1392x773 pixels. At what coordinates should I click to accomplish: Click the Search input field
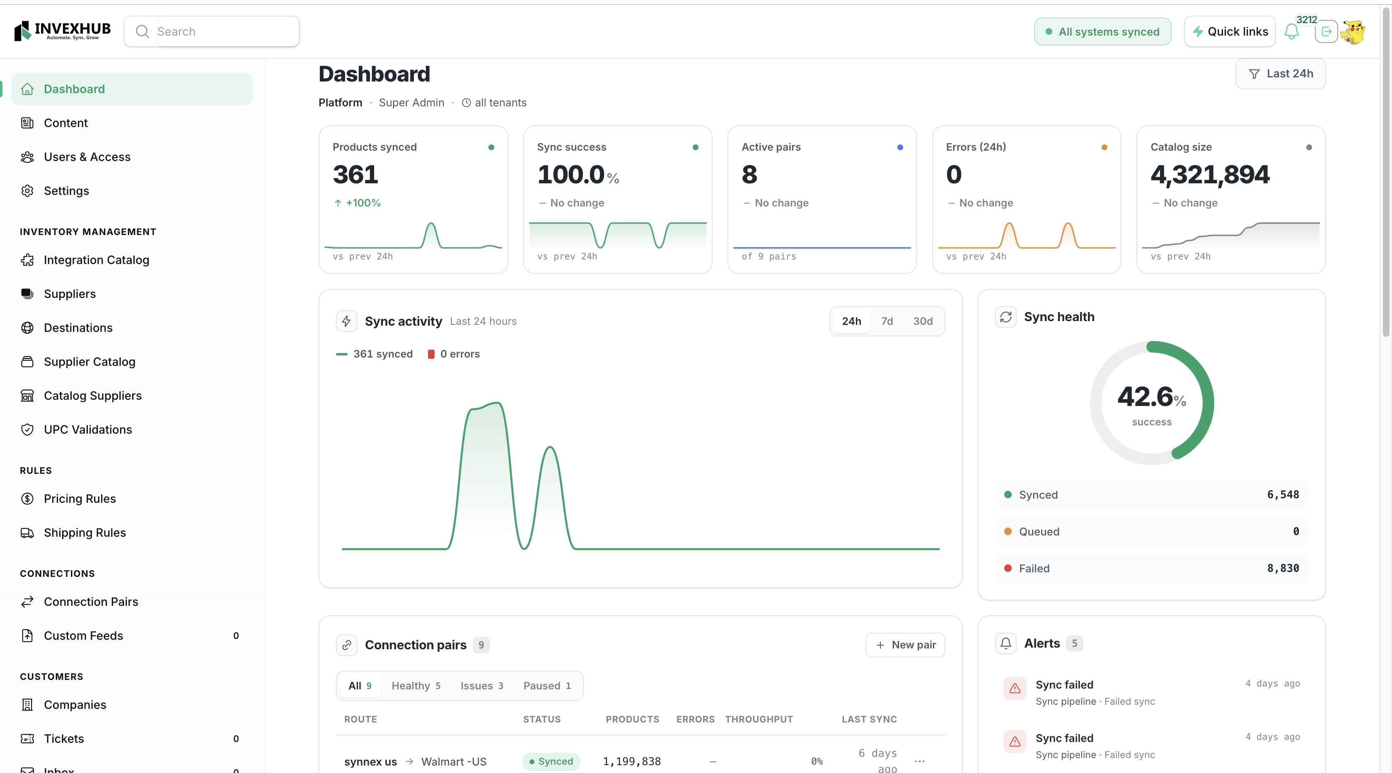pyautogui.click(x=227, y=31)
